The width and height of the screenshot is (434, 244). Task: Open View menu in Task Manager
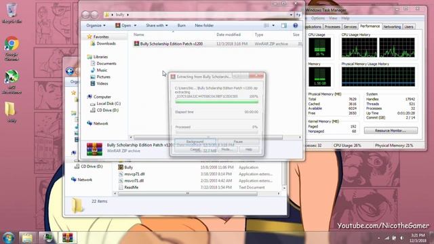[333, 18]
